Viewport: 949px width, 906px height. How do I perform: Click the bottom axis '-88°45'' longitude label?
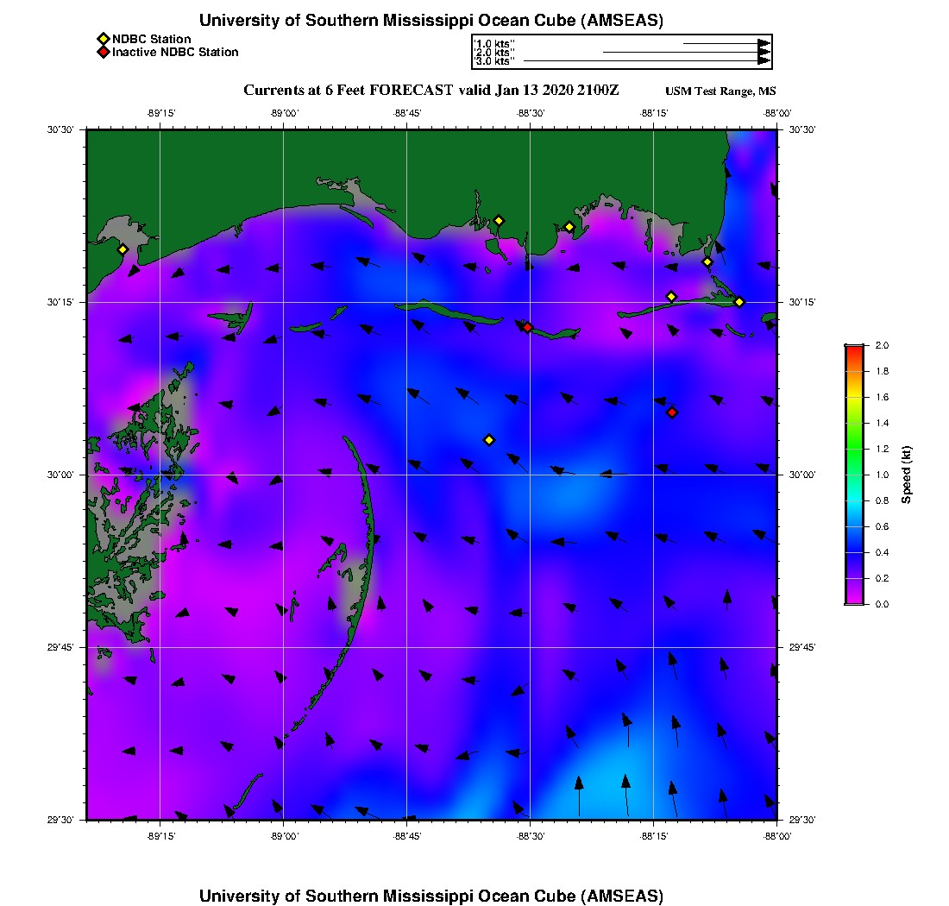tap(407, 836)
